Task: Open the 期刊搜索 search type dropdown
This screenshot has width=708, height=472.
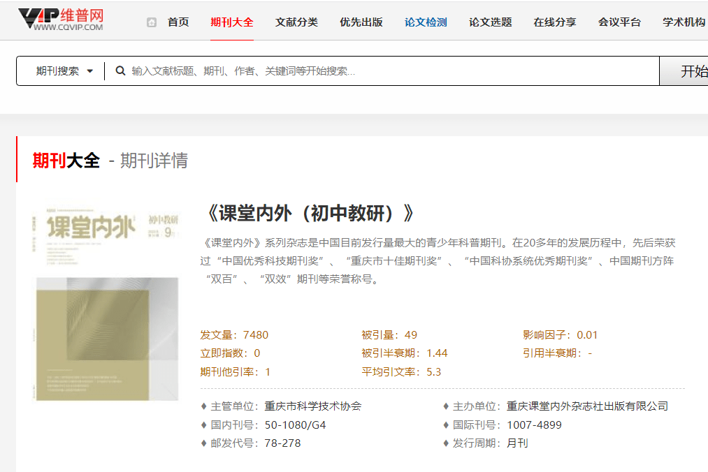Action: pos(64,71)
